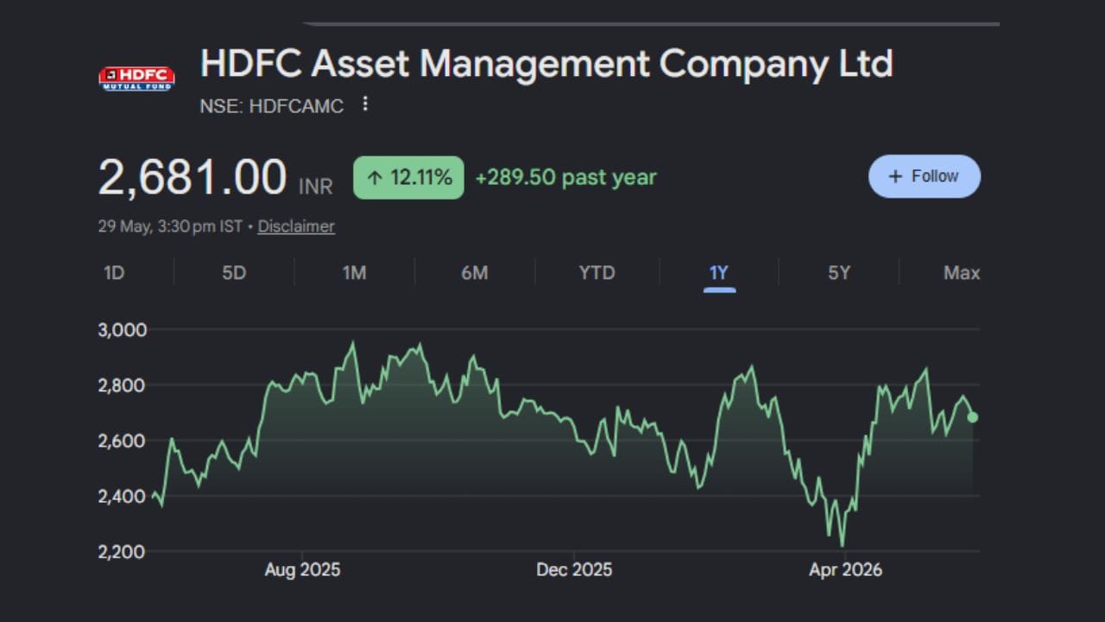Click the Apr 2026 axis label
Image resolution: width=1105 pixels, height=622 pixels.
(x=845, y=570)
